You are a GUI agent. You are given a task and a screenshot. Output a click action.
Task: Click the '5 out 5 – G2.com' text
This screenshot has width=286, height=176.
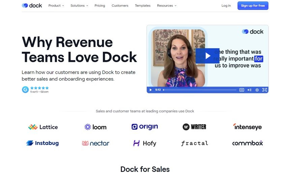39,92
